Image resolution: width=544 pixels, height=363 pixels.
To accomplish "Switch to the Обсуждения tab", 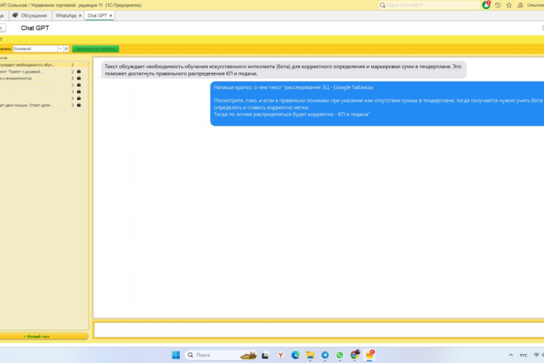I will point(29,16).
